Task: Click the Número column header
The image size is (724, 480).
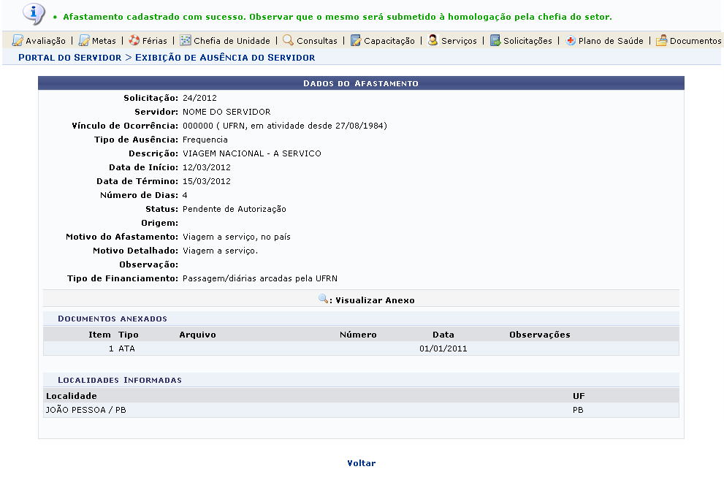Action: point(358,335)
